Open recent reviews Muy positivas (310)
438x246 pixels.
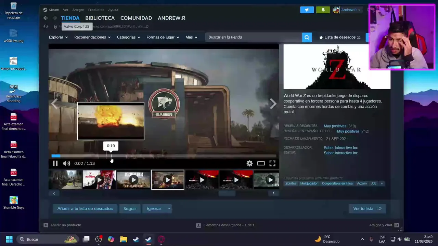[x=340, y=126]
